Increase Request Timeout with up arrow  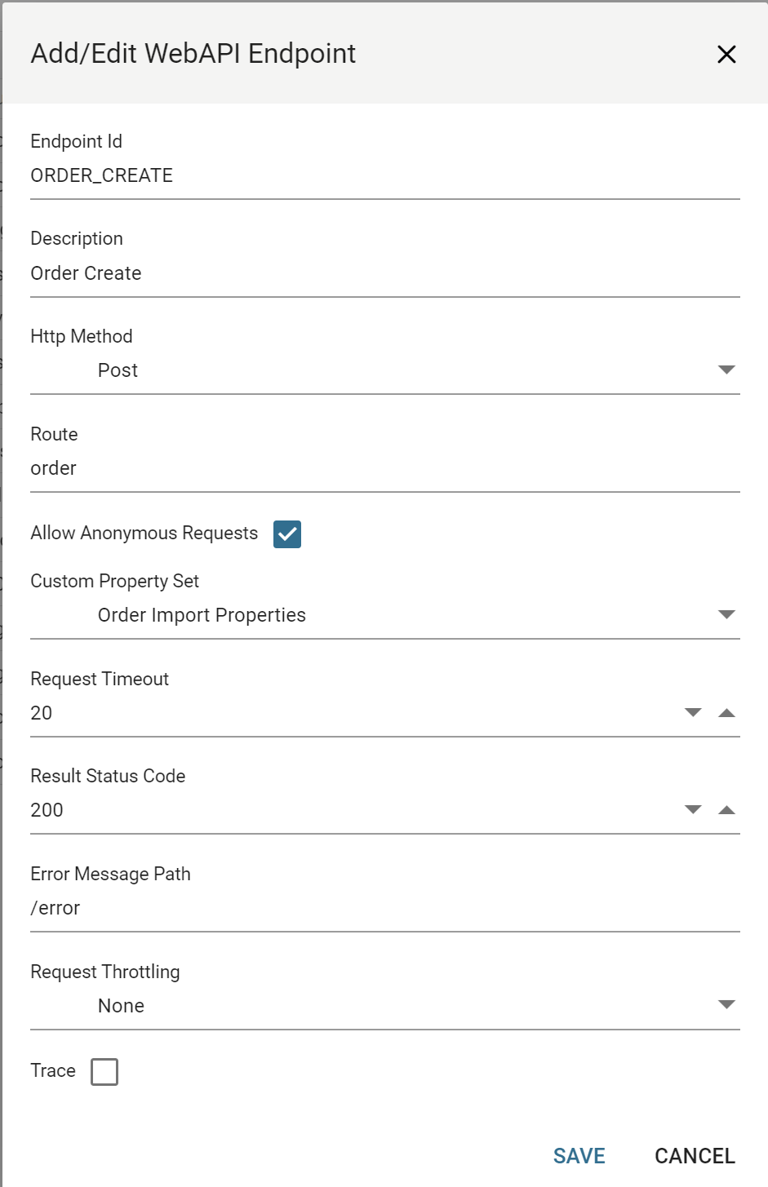point(726,713)
